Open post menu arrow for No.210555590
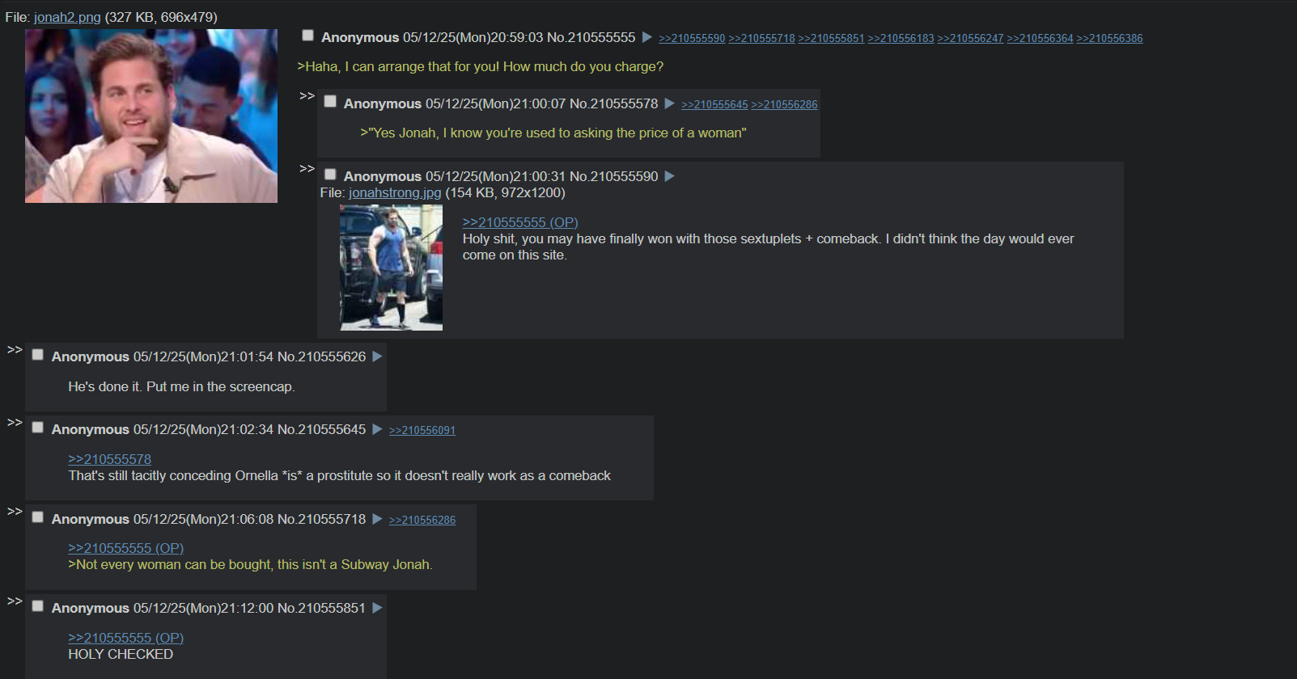Image resolution: width=1297 pixels, height=679 pixels. [670, 176]
